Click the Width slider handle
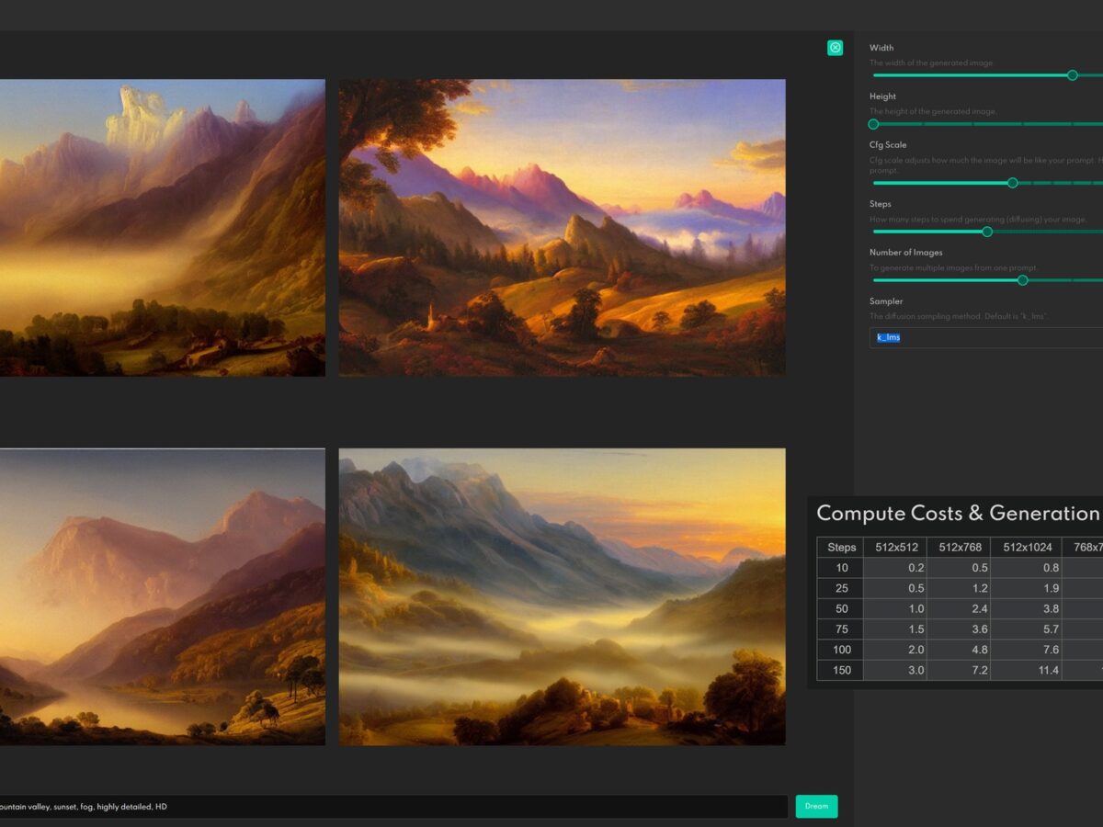The height and width of the screenshot is (827, 1103). click(1072, 75)
